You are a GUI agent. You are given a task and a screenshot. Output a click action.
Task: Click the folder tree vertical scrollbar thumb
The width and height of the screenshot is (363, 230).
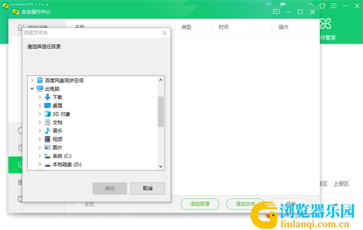(161, 112)
